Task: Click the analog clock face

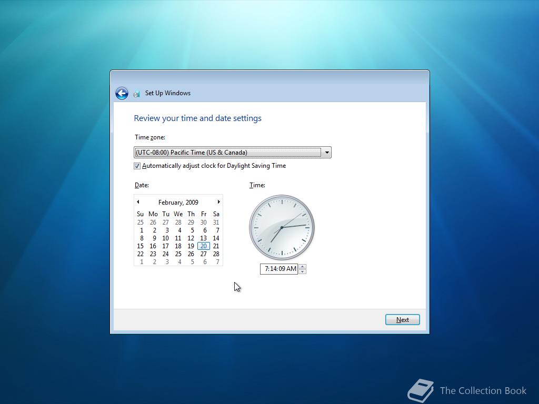Action: [x=282, y=227]
